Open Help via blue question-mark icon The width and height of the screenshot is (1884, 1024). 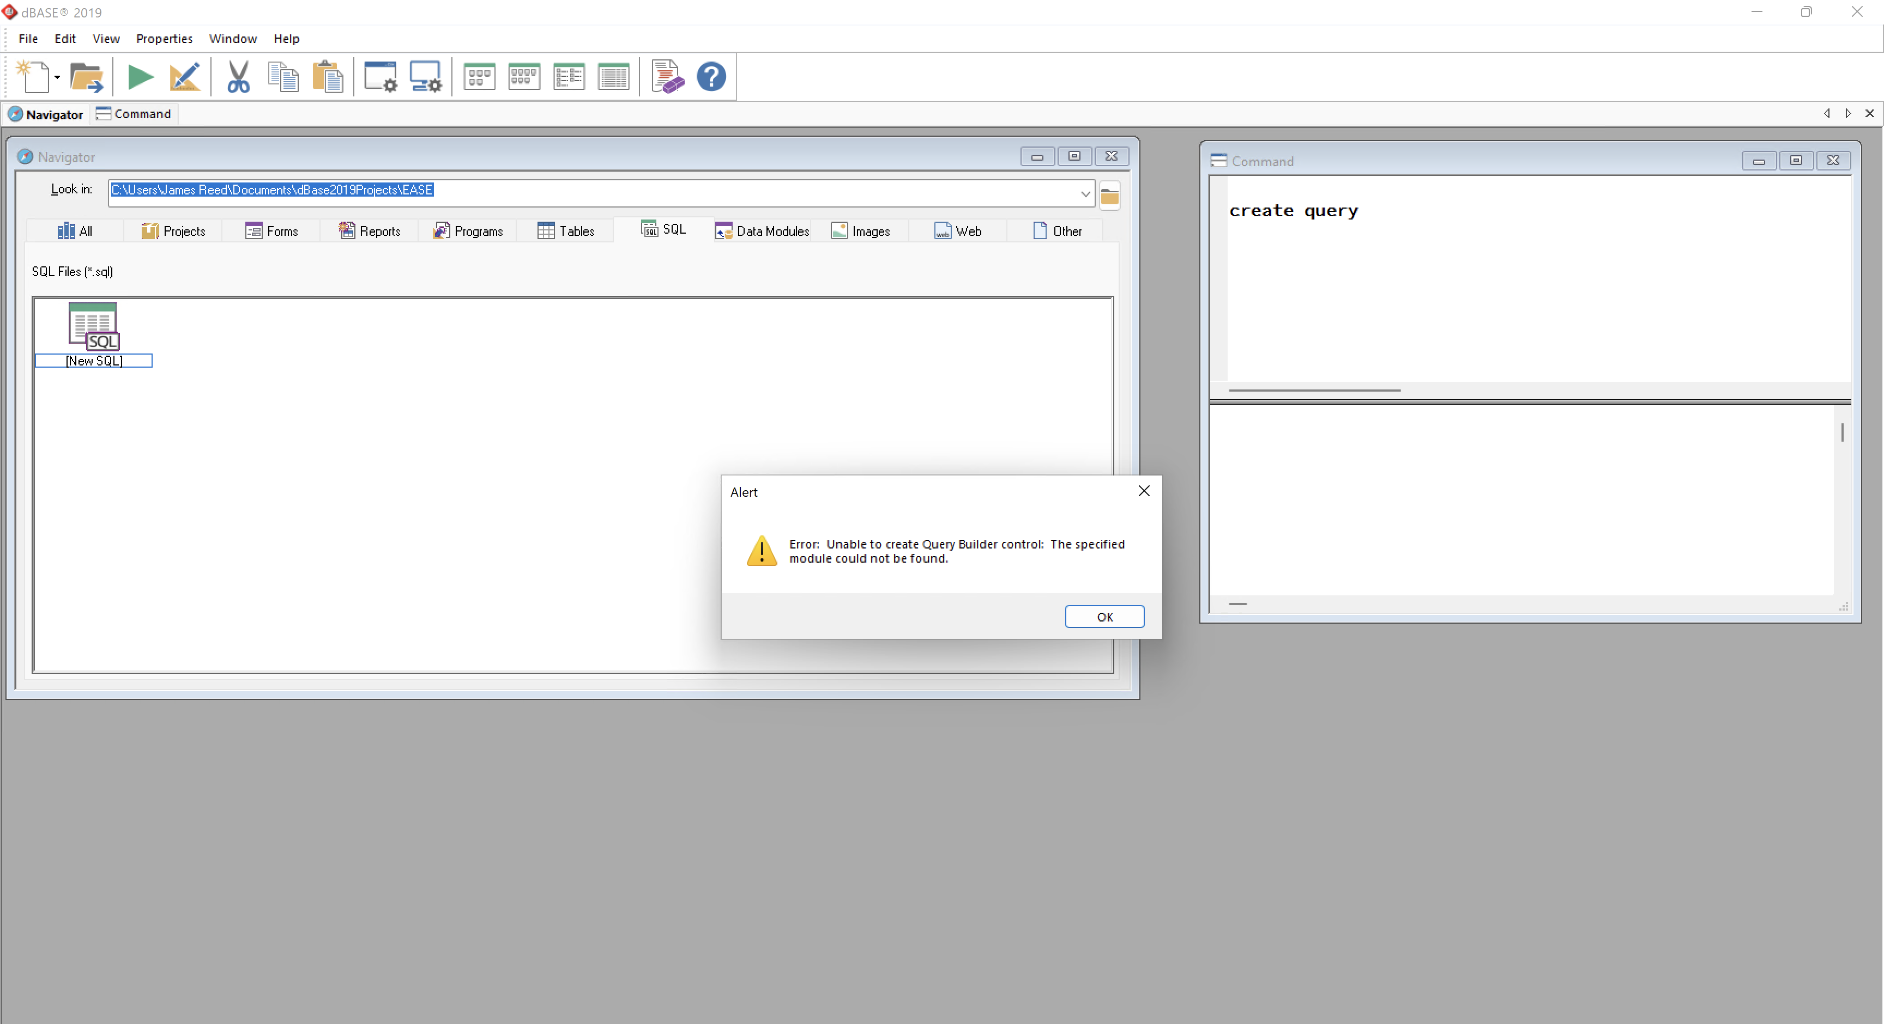711,77
